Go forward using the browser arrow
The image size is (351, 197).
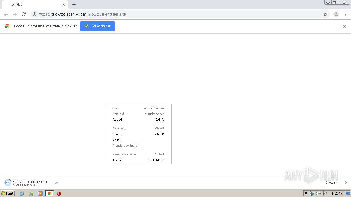coord(15,14)
